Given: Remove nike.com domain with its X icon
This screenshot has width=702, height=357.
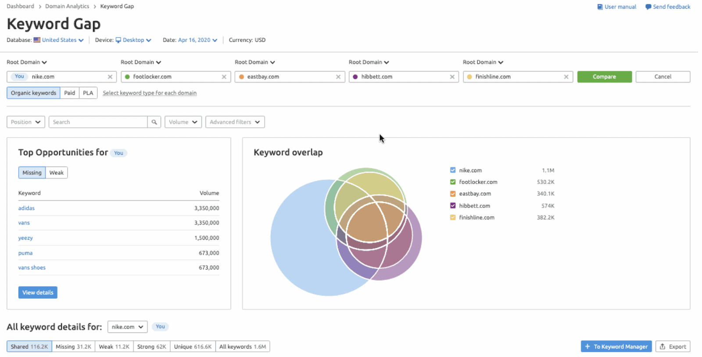Looking at the screenshot, I should pos(110,77).
